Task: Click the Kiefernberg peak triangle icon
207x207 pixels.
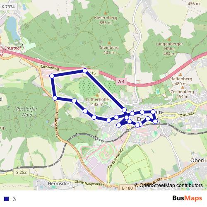Action: click(x=106, y=13)
